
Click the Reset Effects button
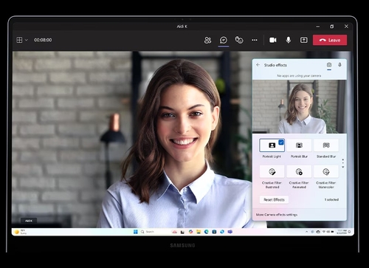click(x=274, y=199)
